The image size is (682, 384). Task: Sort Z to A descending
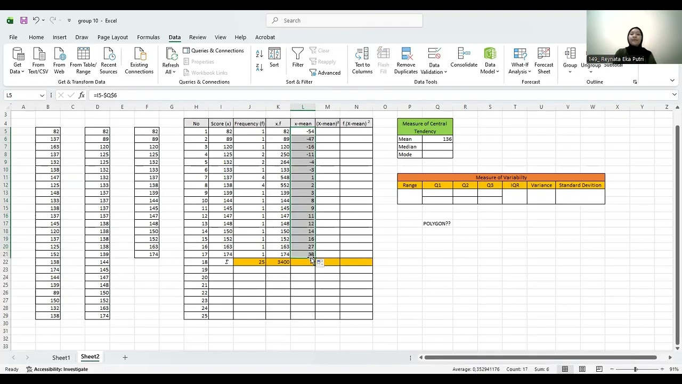(259, 67)
